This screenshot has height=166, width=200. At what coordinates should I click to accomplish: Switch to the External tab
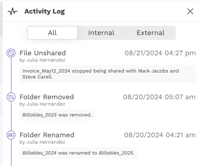151,33
